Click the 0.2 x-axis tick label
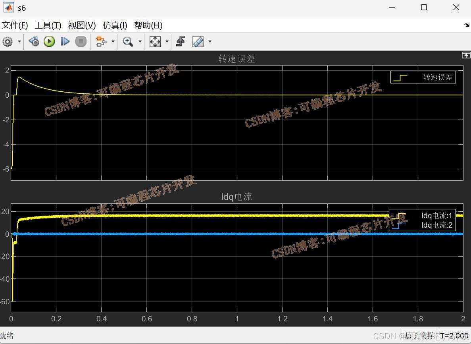 coord(56,319)
